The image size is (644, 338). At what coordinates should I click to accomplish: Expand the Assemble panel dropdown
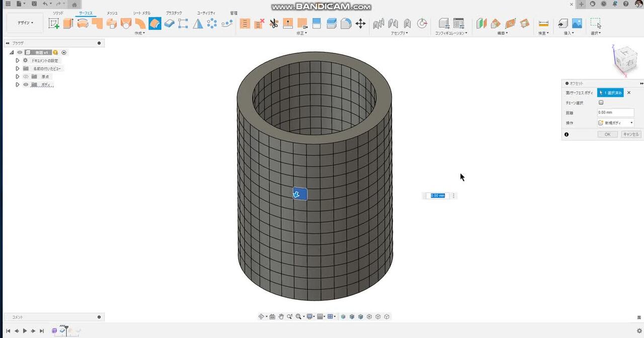click(x=399, y=33)
